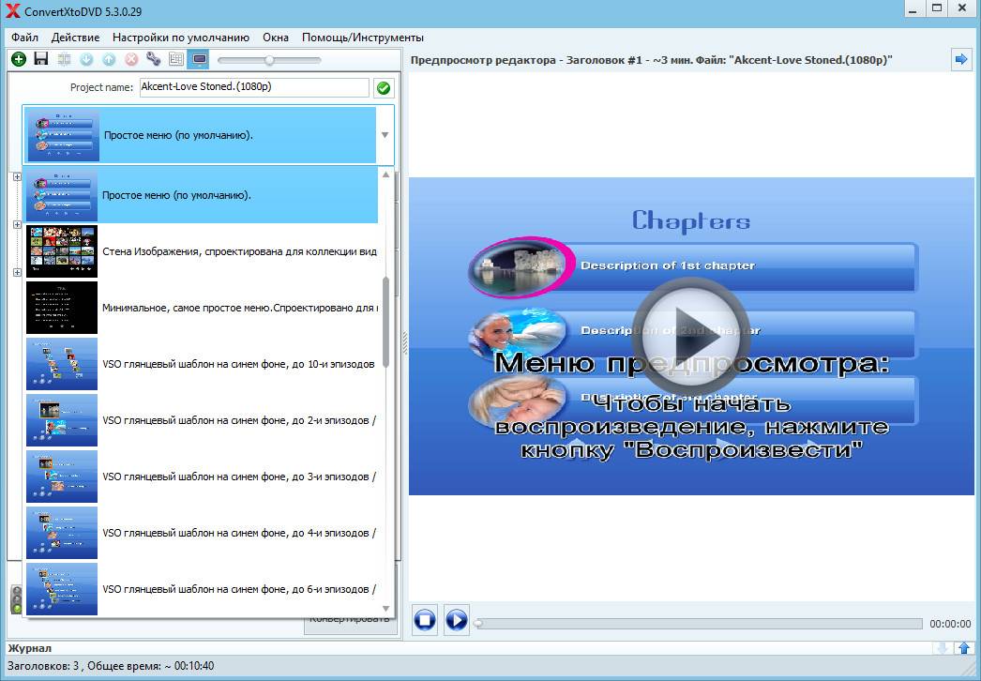Click the merge titles toolbar icon

64,59
